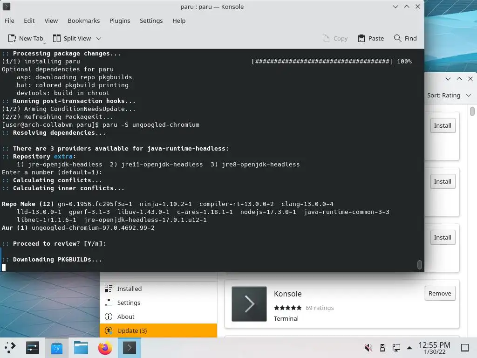Viewport: 477px width, 358px height.
Task: Click the five-star rating of Konsole
Action: tap(287, 308)
